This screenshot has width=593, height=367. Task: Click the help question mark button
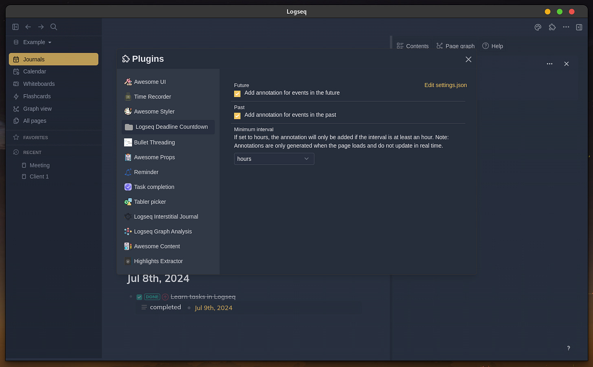point(569,348)
